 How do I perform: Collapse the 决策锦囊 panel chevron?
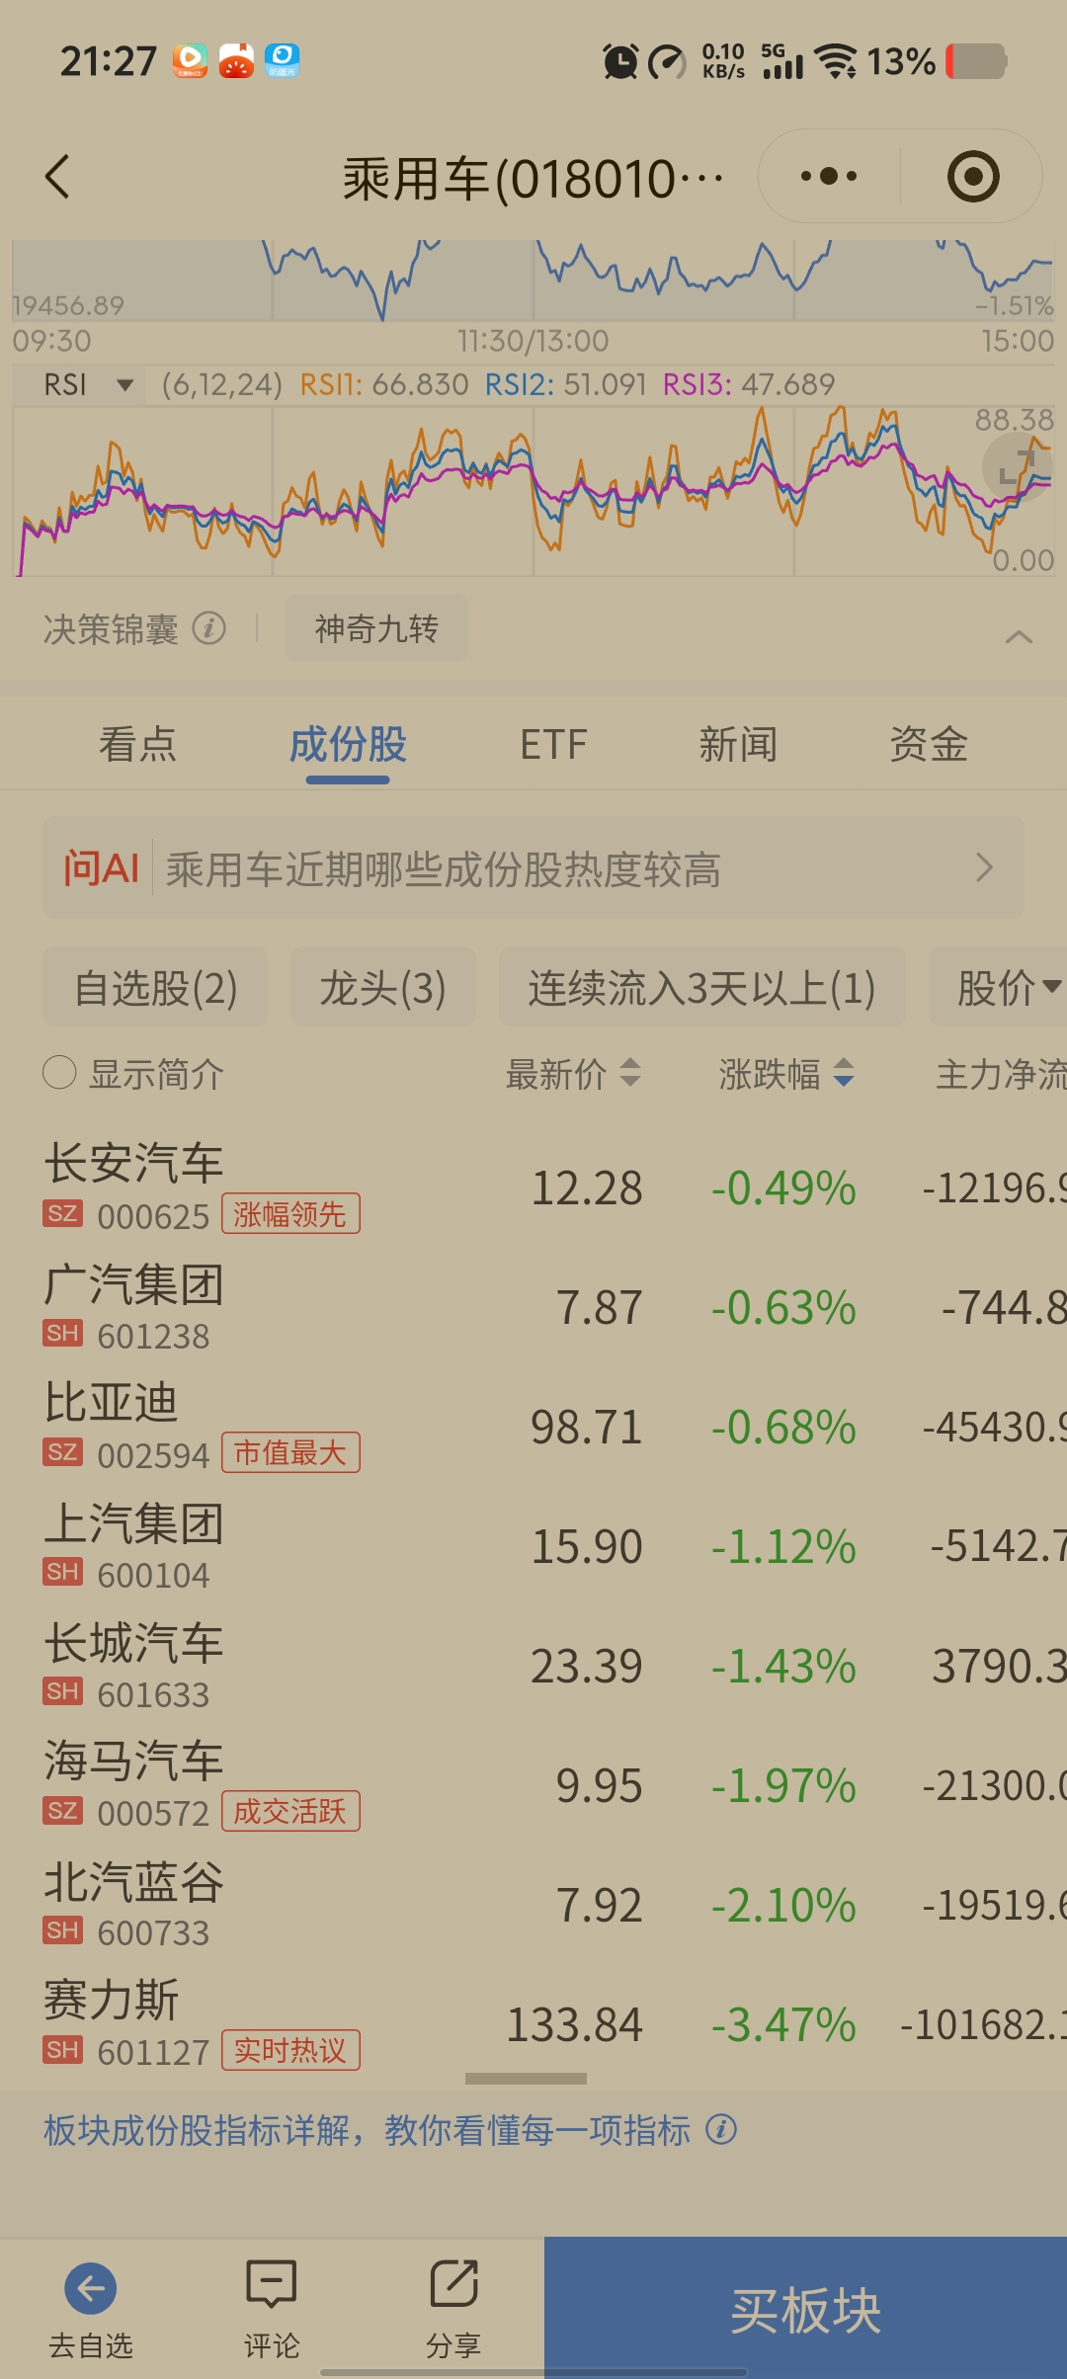1019,637
